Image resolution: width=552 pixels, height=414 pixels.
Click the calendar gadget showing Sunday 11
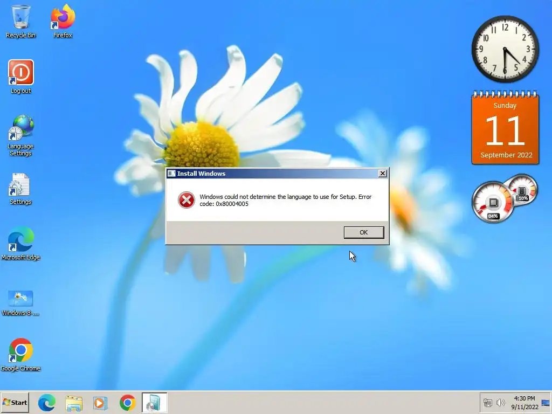click(505, 127)
